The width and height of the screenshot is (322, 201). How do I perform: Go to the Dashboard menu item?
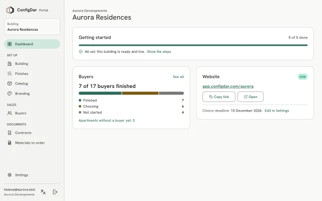click(32, 44)
